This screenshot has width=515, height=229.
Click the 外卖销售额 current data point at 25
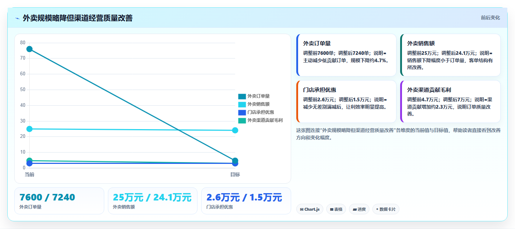pos(30,129)
